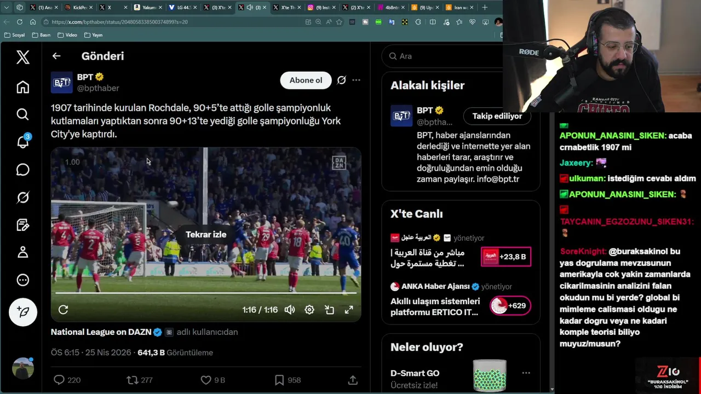Open Home feed in X sidebar
Viewport: 701px width, 394px height.
coord(22,87)
